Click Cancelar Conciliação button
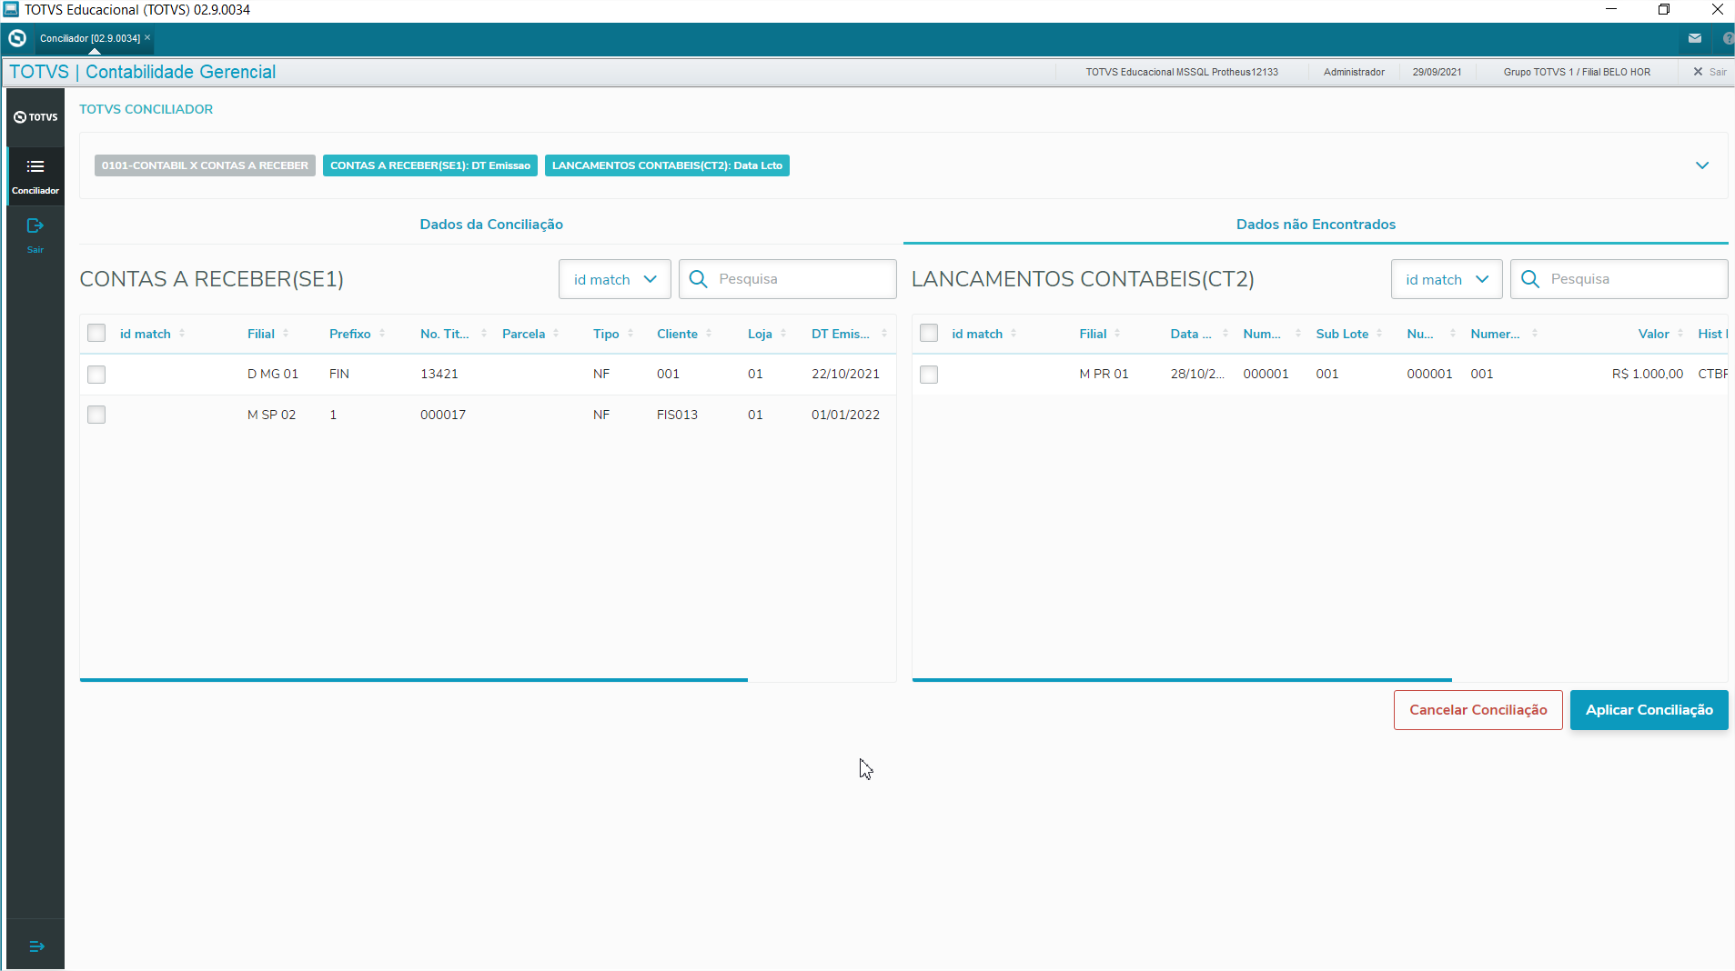Screen dimensions: 1735x971 pos(1478,710)
